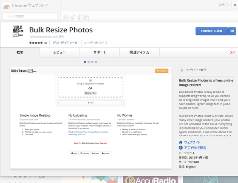
Task: Open the 関連アイテム tab
Action: [x=139, y=52]
